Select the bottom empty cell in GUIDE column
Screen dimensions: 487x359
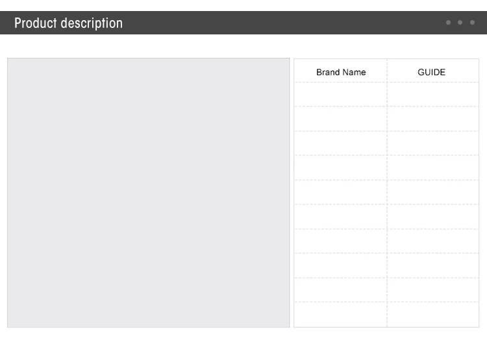[x=432, y=314]
